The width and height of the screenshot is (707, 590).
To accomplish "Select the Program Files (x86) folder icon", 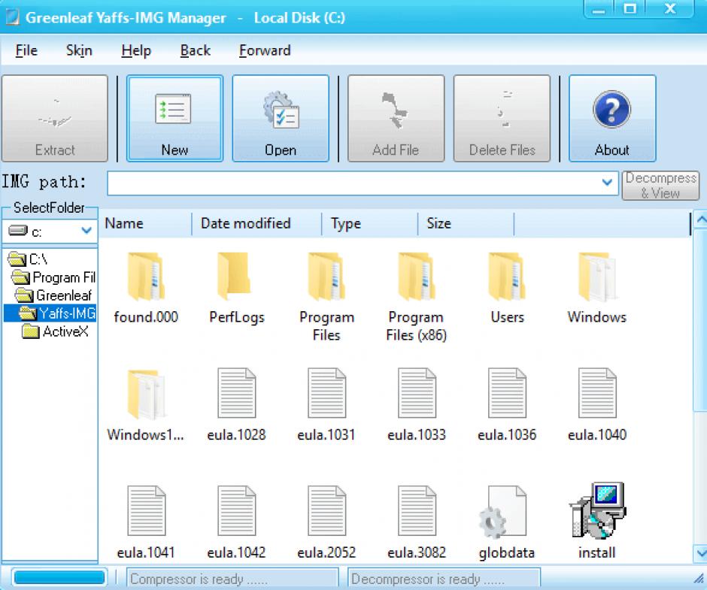I will 417,277.
